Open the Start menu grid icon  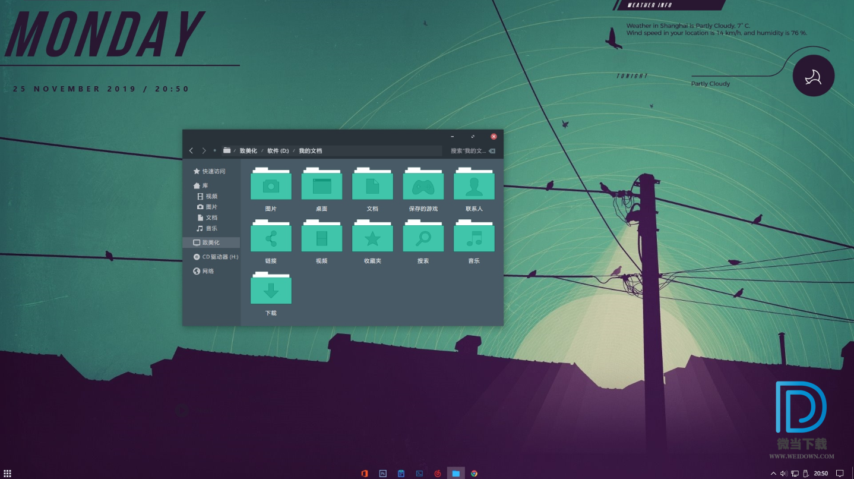point(7,474)
